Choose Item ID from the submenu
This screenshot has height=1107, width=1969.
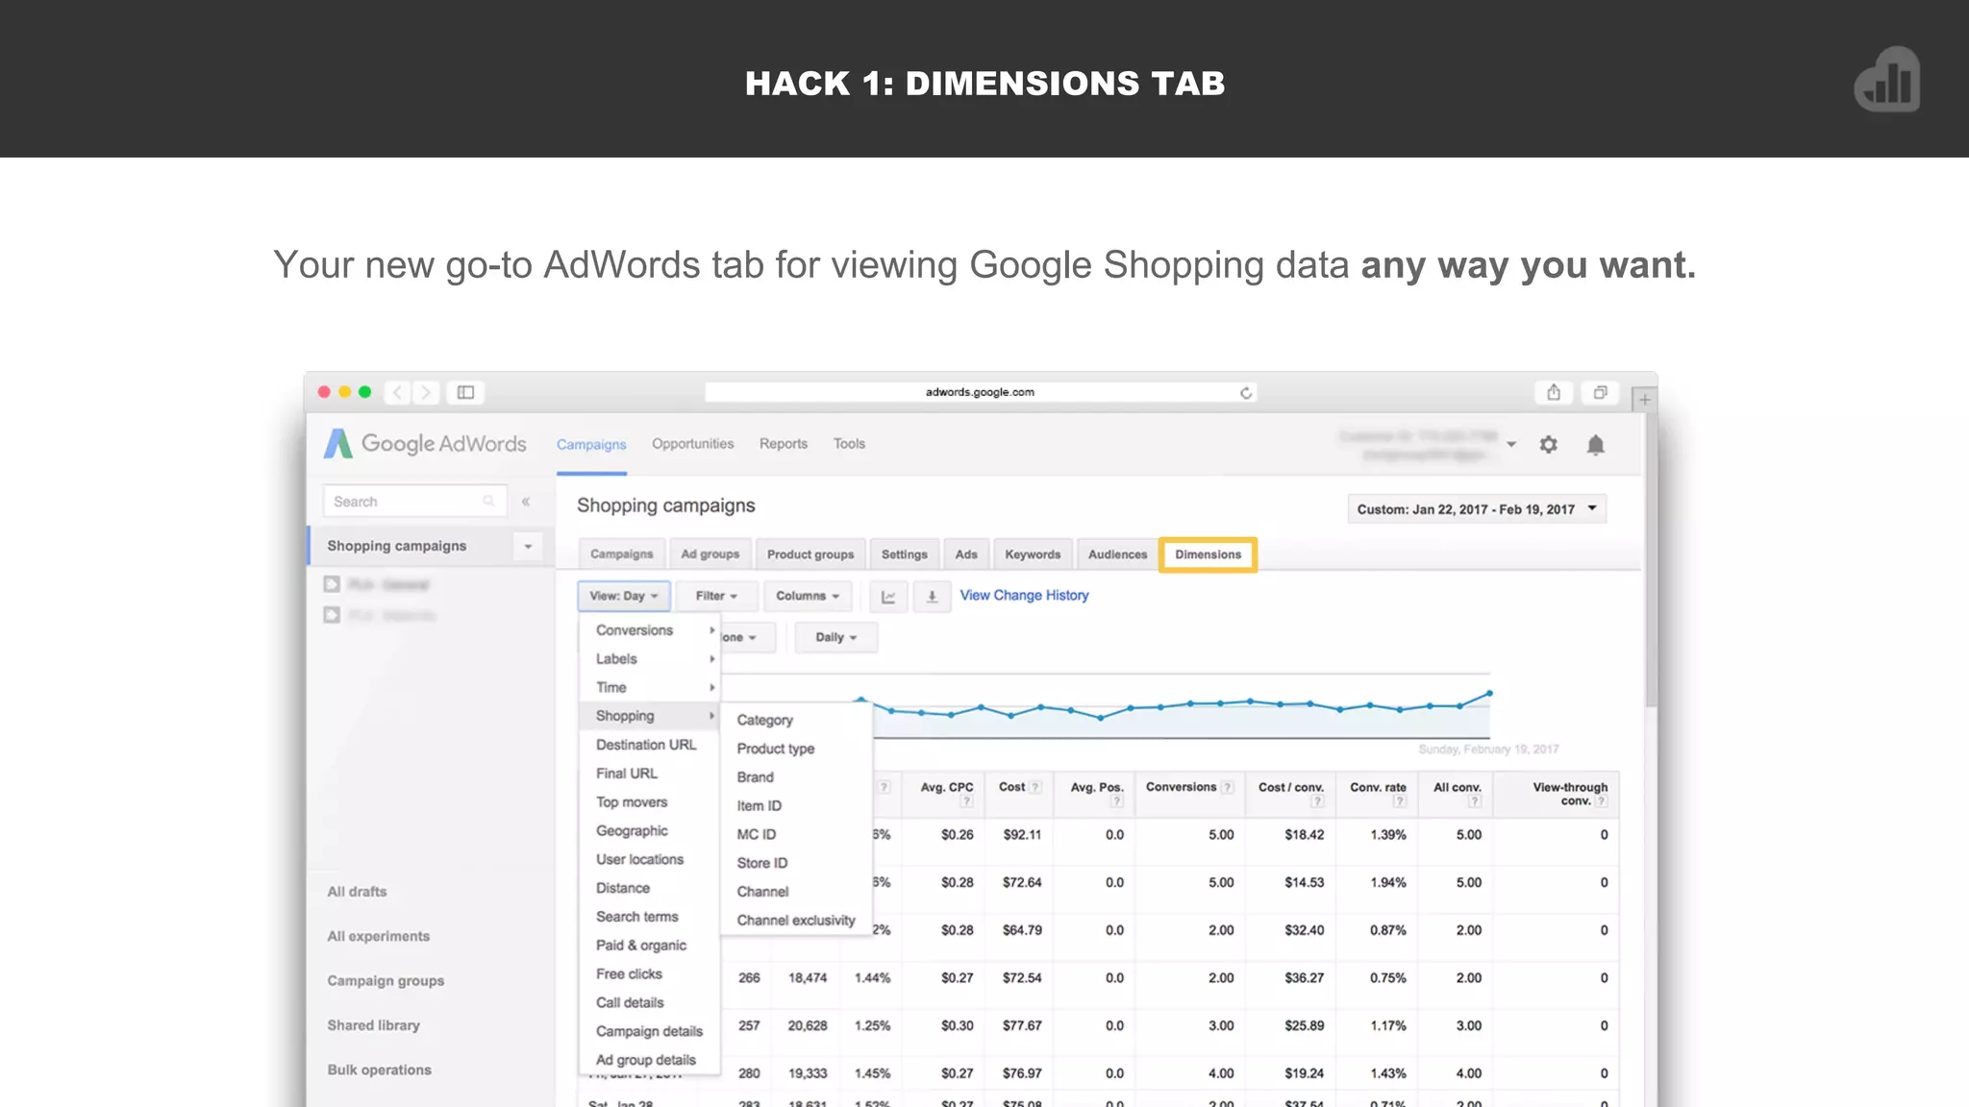[759, 806]
